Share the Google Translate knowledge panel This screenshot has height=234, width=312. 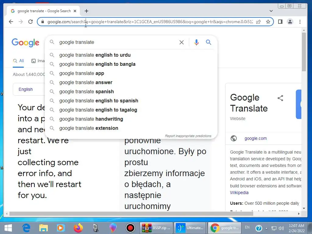[x=280, y=98]
